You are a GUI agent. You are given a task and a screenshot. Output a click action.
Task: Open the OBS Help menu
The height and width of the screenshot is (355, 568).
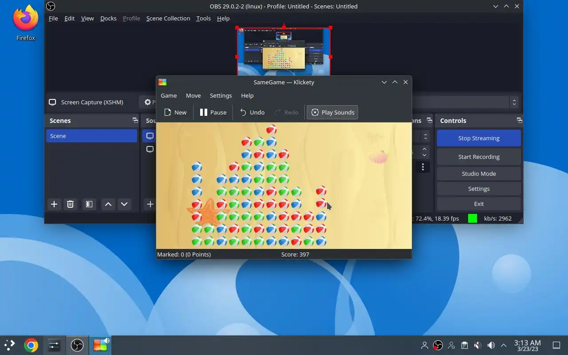coord(223,18)
